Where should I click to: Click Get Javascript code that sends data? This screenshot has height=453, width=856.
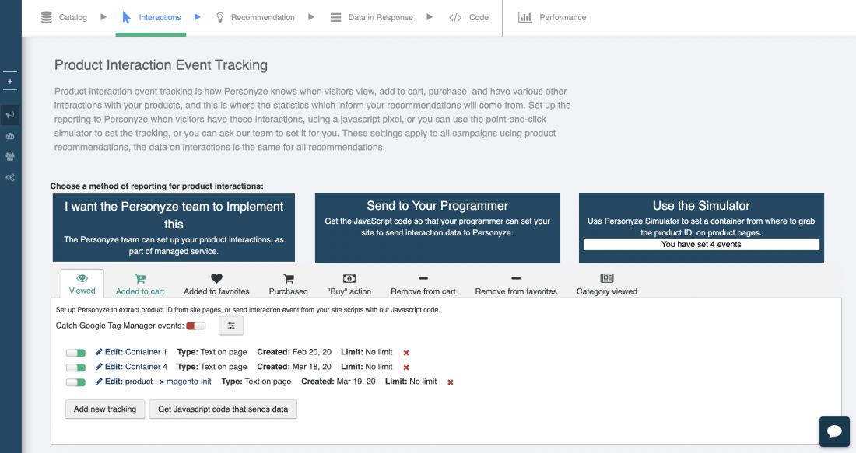coord(223,409)
